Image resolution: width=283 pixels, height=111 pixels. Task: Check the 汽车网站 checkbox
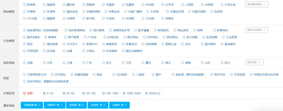[144, 37]
